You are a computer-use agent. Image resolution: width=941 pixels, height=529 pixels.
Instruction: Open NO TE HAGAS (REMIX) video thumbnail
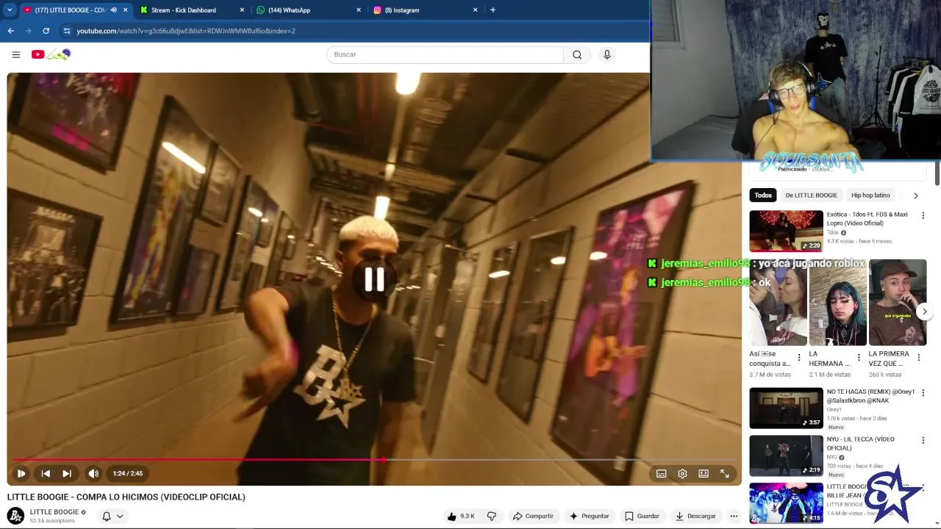[786, 408]
